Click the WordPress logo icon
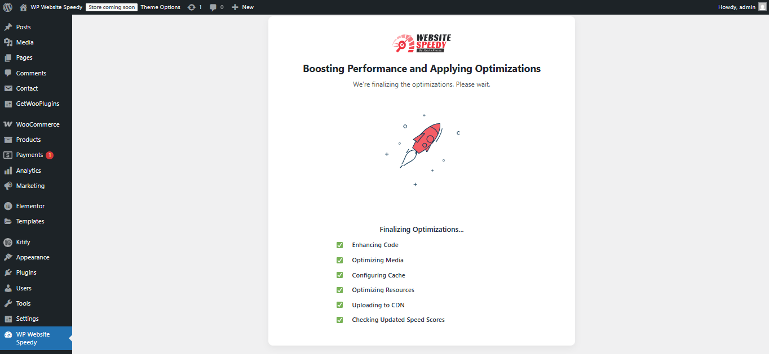This screenshot has height=354, width=769. [7, 7]
